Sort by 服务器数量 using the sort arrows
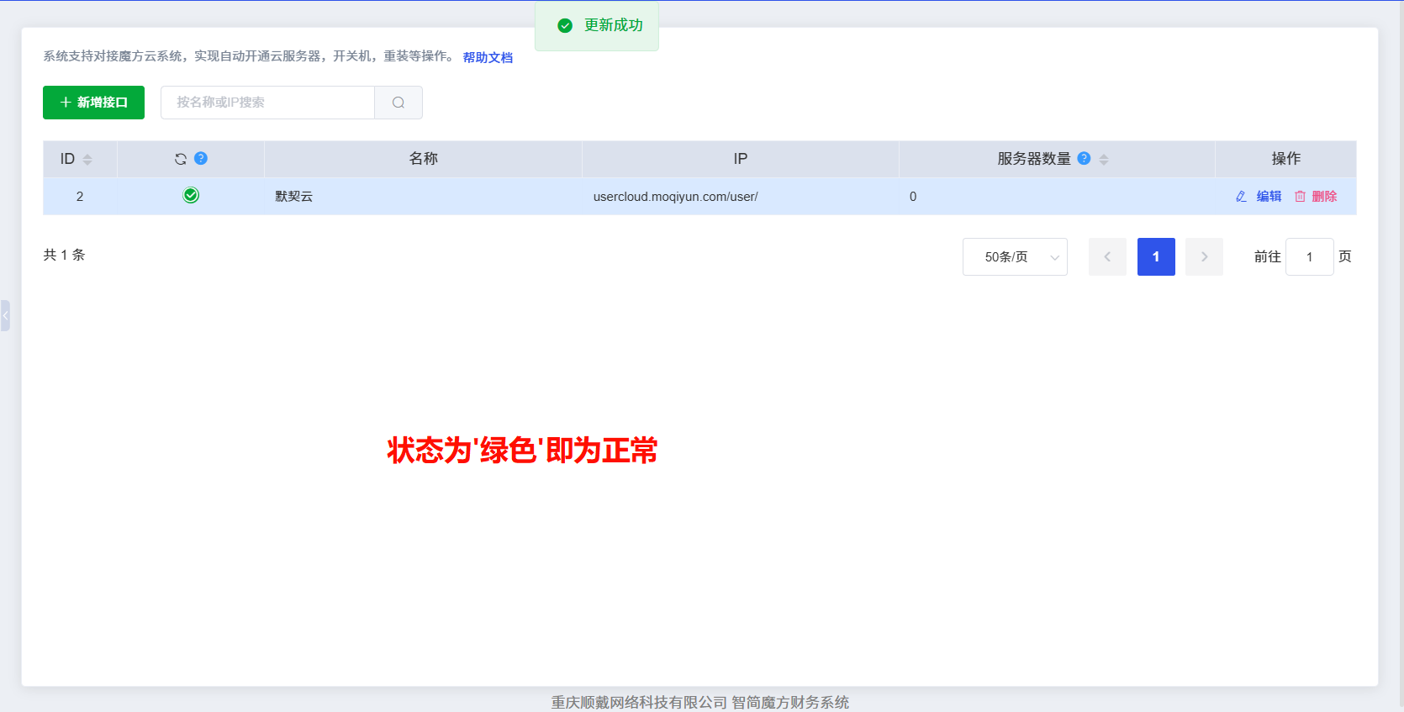The height and width of the screenshot is (712, 1404). (x=1104, y=159)
